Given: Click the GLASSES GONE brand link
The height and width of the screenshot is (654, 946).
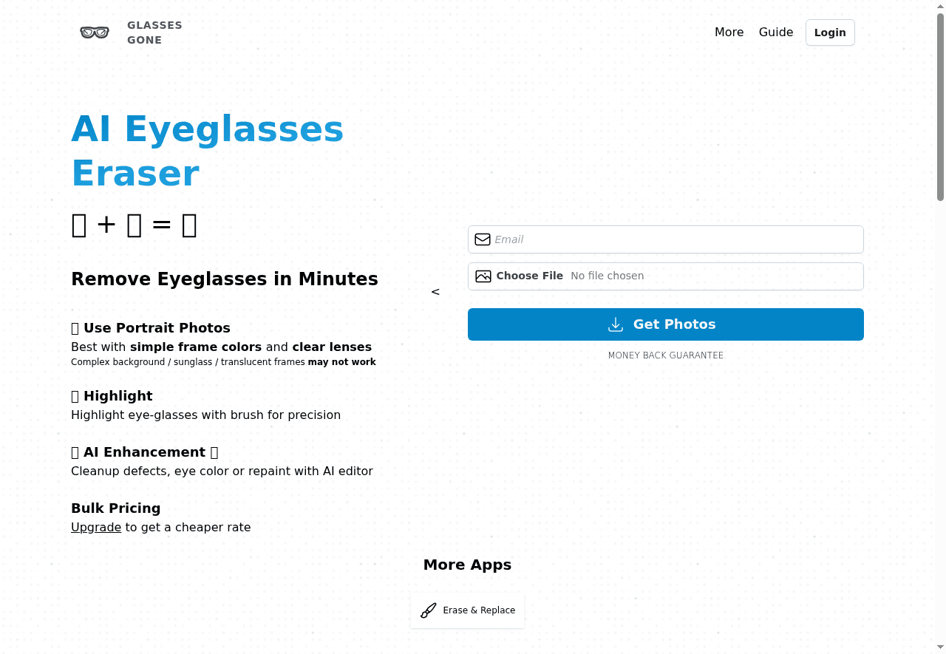Looking at the screenshot, I should pos(154,33).
